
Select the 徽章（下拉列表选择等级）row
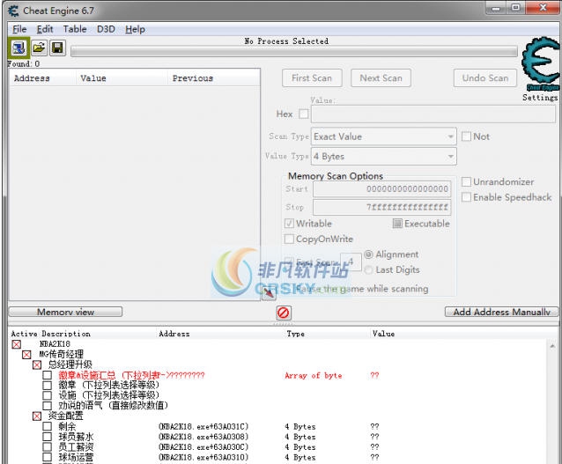pyautogui.click(x=109, y=385)
